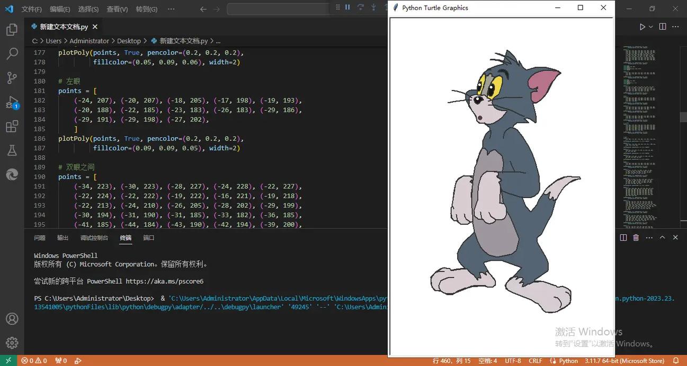
Task: Kill the terminal with trash icon
Action: point(636,238)
